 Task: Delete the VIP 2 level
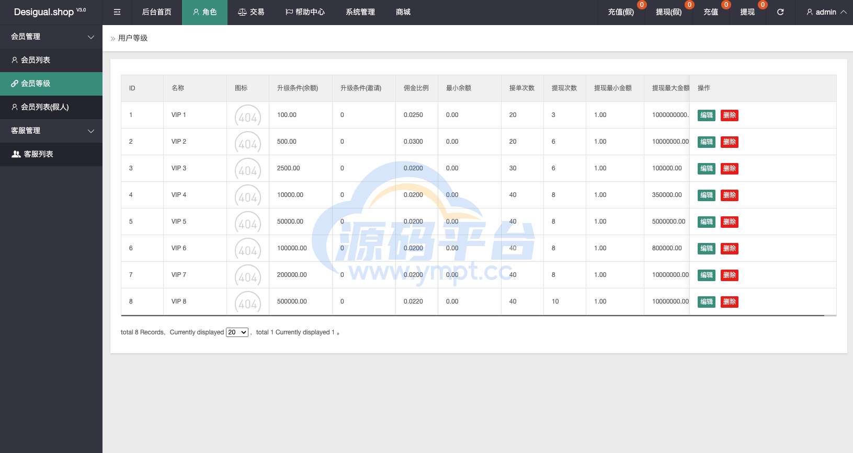pos(730,142)
